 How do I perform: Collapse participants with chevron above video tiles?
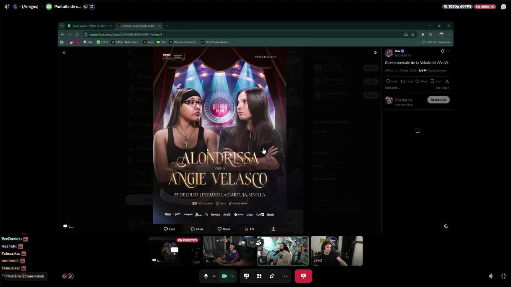pos(252,242)
